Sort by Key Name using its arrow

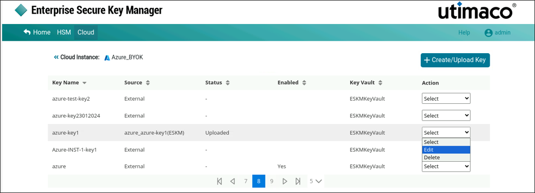[84, 83]
